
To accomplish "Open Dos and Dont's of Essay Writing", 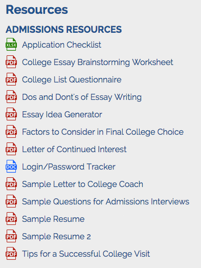I will tap(82, 97).
